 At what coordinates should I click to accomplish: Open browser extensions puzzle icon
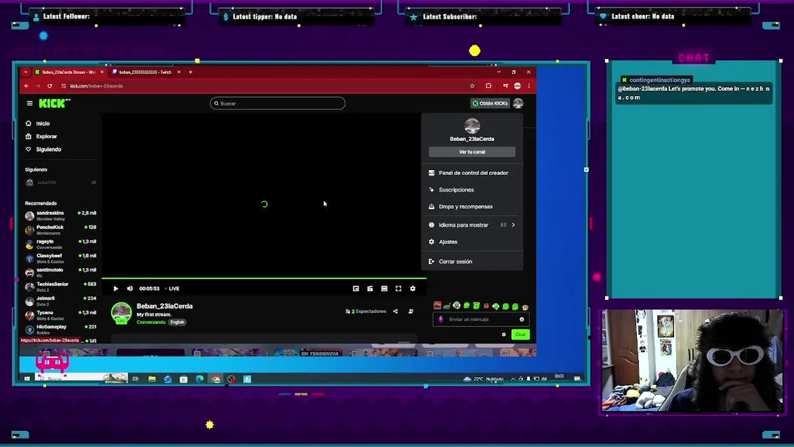[488, 86]
